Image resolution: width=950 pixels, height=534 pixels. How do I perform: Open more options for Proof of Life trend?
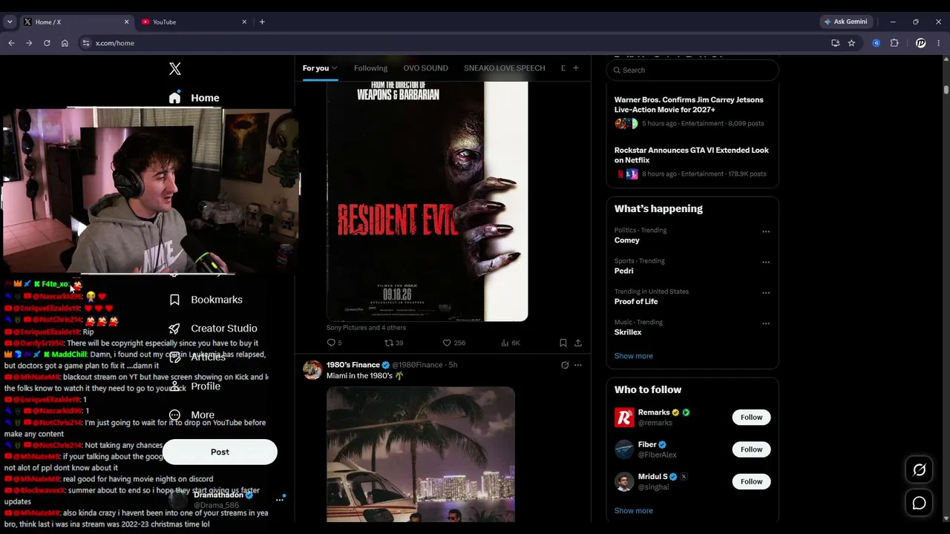(766, 293)
